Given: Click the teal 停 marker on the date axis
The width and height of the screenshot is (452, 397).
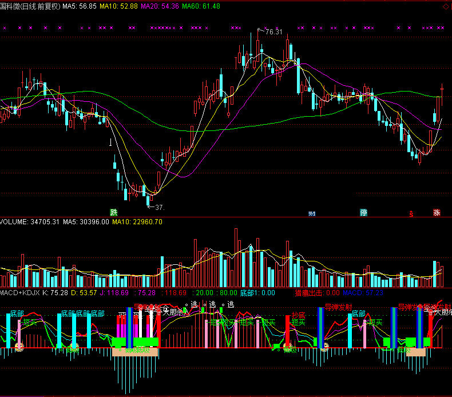Looking at the screenshot, I should pos(364,212).
